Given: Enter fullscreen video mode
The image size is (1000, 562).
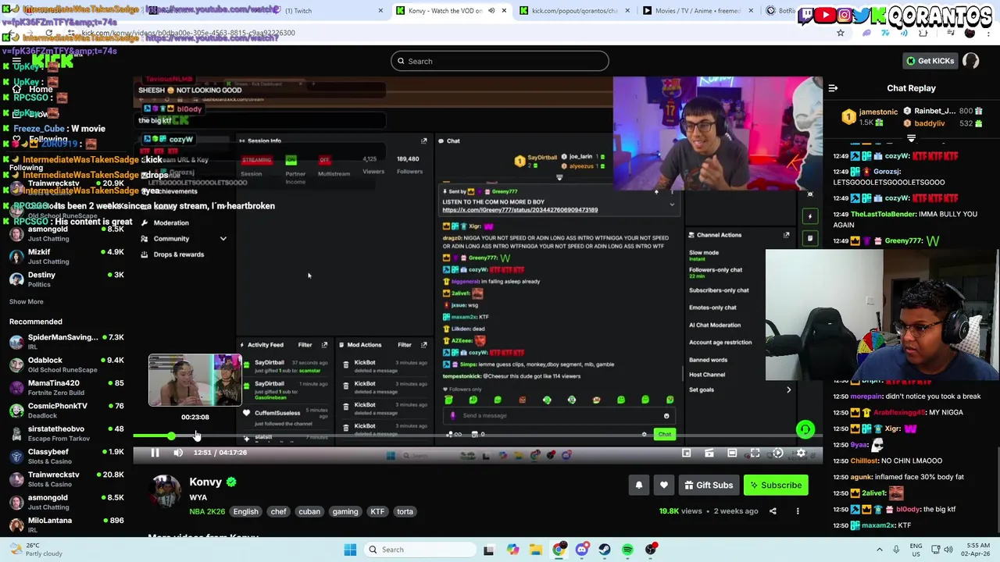Looking at the screenshot, I should click(755, 453).
